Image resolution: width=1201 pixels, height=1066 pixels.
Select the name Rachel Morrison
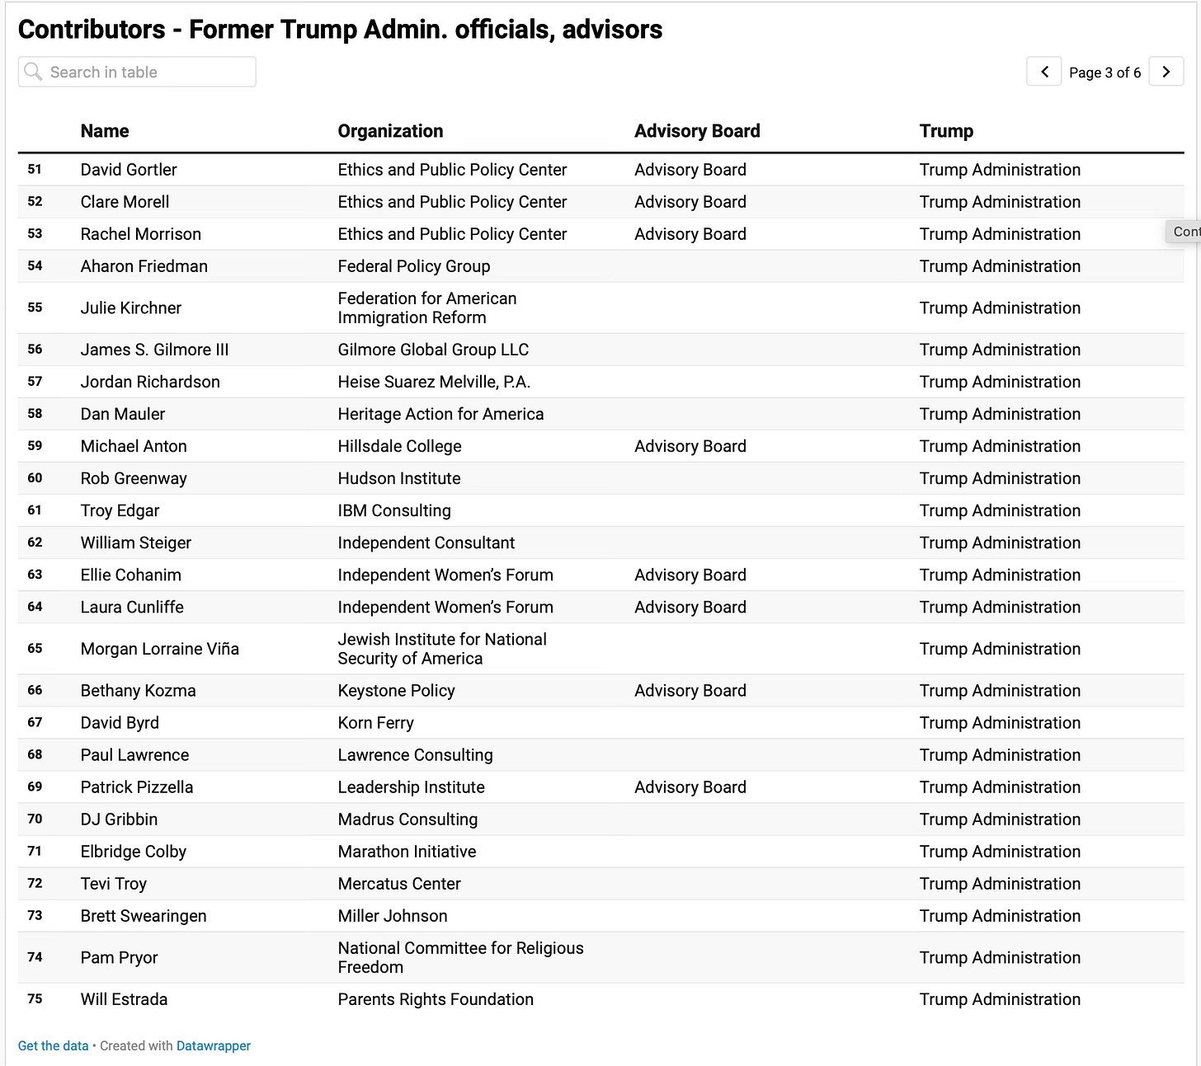coord(141,234)
